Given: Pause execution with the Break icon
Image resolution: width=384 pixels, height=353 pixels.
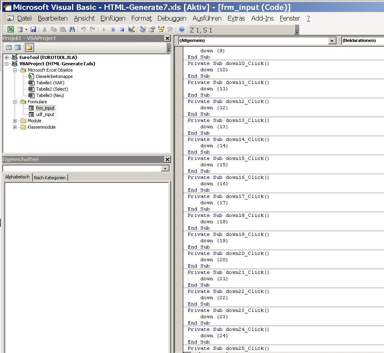Looking at the screenshot, I should (113, 30).
